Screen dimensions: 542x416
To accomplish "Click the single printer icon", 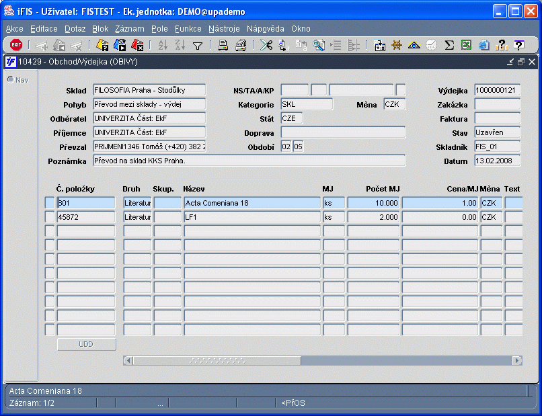I will point(223,45).
